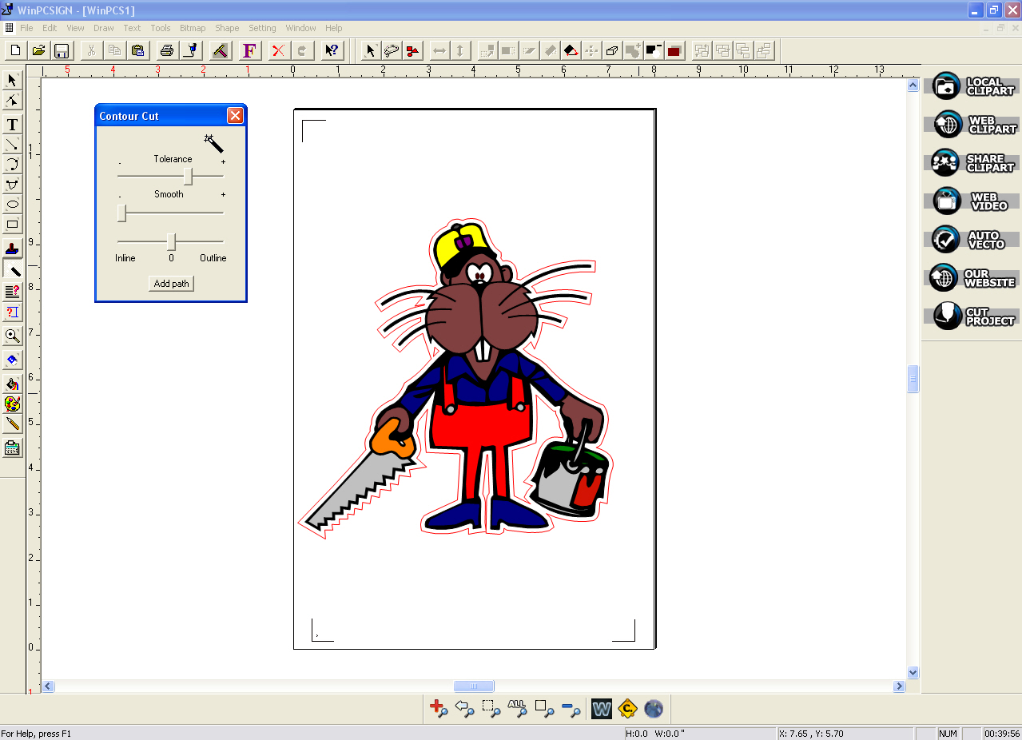The width and height of the screenshot is (1022, 740).
Task: Open the Auto Vecto feature
Action: point(973,240)
